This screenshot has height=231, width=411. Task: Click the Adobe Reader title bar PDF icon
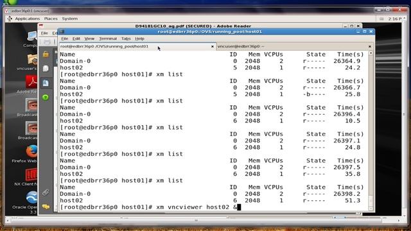click(41, 26)
